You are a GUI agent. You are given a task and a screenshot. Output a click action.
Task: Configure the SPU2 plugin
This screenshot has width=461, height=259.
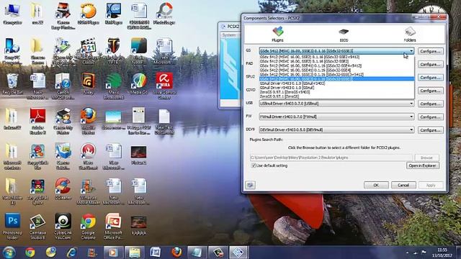click(x=431, y=78)
